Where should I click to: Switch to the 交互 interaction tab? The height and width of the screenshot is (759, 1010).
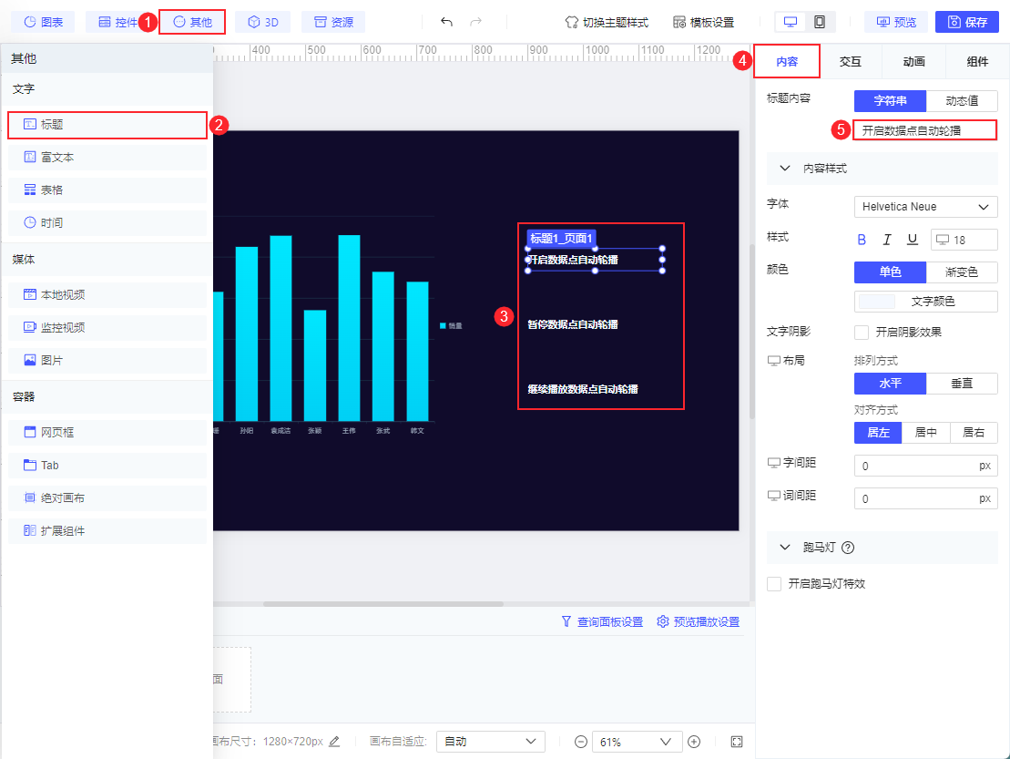point(851,61)
